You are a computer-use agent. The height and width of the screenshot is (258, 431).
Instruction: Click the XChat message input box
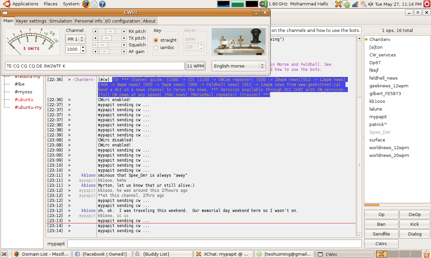pyautogui.click(x=214, y=244)
